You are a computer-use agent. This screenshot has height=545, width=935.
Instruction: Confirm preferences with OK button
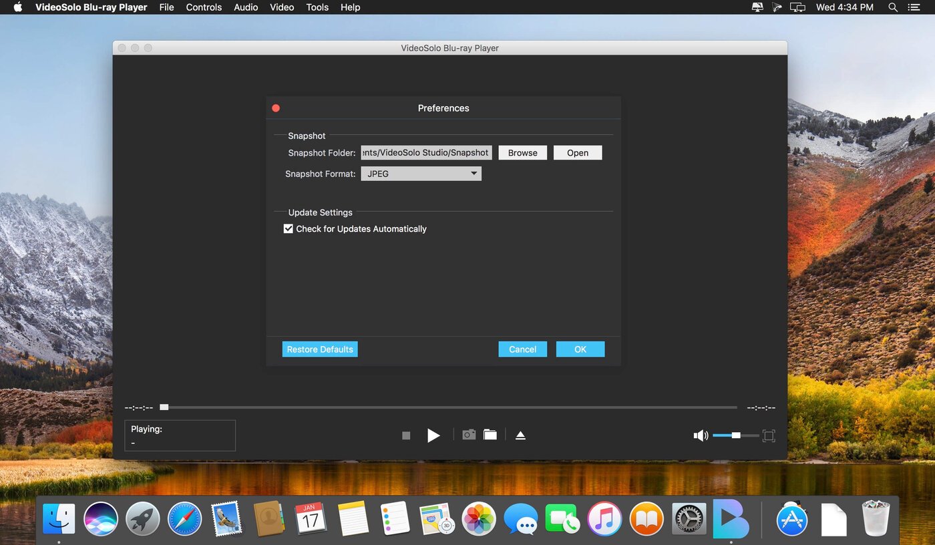coord(580,349)
